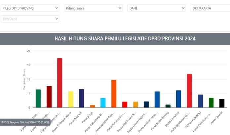The image size is (230, 135).
Task: Open the DAPIL selection dropdown
Action: [157, 8]
